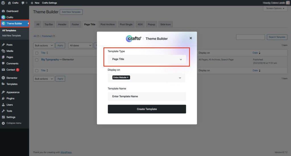Switch to All templates tab

click(x=38, y=24)
